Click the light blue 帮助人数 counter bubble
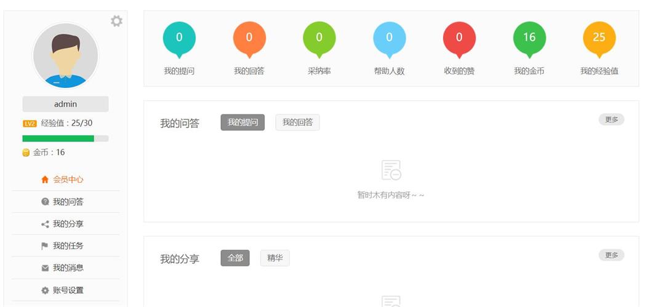The image size is (658, 307). 390,39
